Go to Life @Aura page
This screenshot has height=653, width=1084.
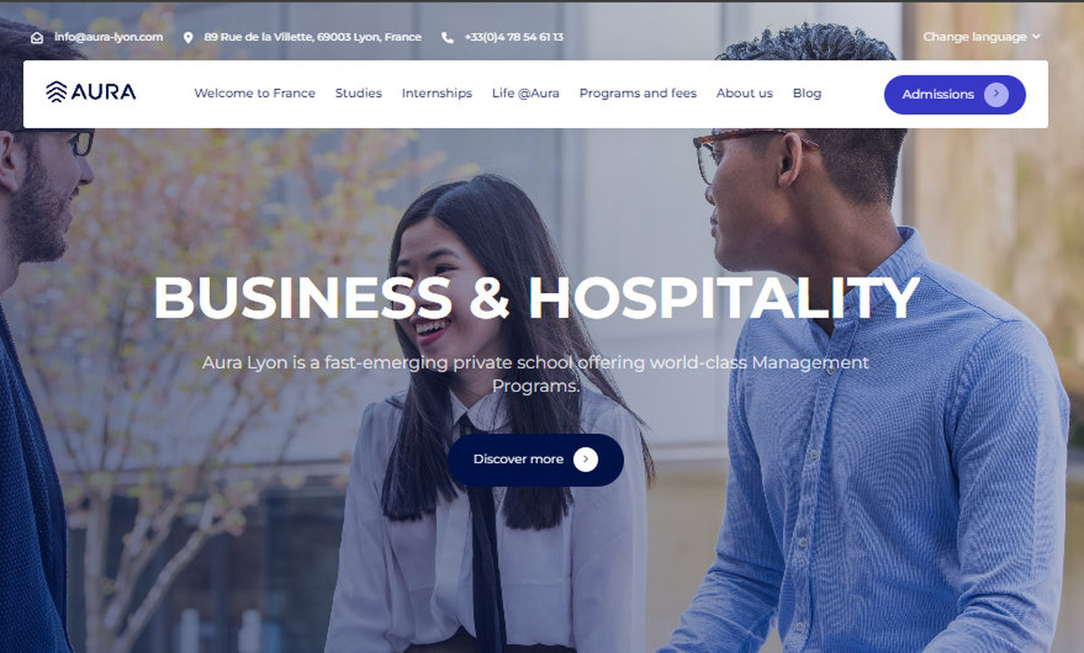pos(526,93)
